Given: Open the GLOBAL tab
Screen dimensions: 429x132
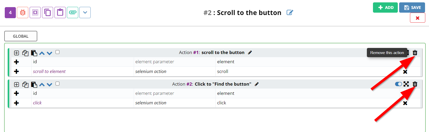Looking at the screenshot, I should click(21, 36).
